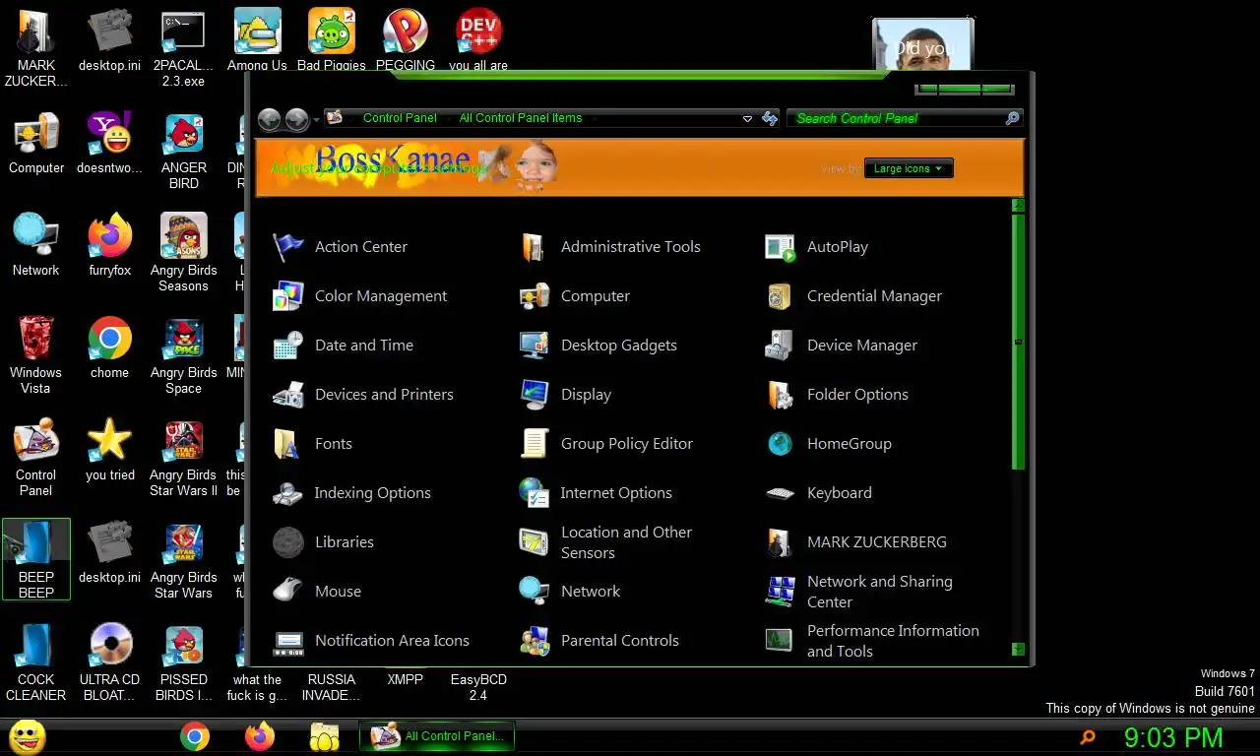This screenshot has width=1260, height=756.
Task: Select the you tried star icon
Action: point(109,449)
